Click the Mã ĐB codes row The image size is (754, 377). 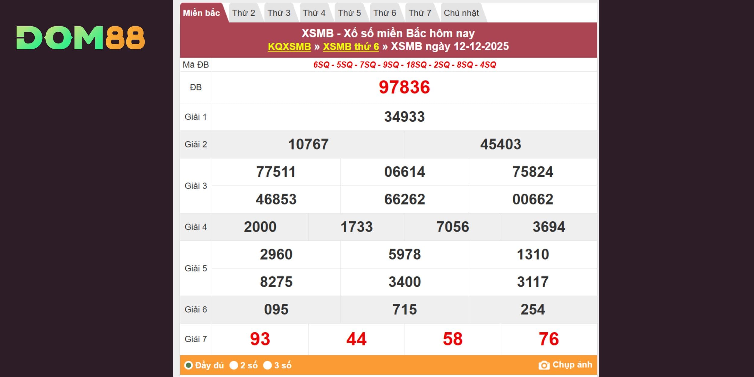(404, 65)
